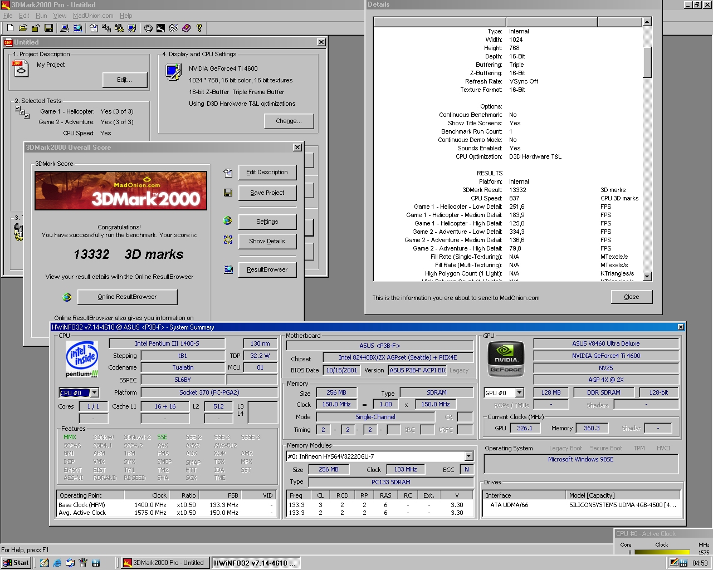Image resolution: width=713 pixels, height=570 pixels.
Task: Click the floppy icon beside Save Project
Action: (x=228, y=193)
